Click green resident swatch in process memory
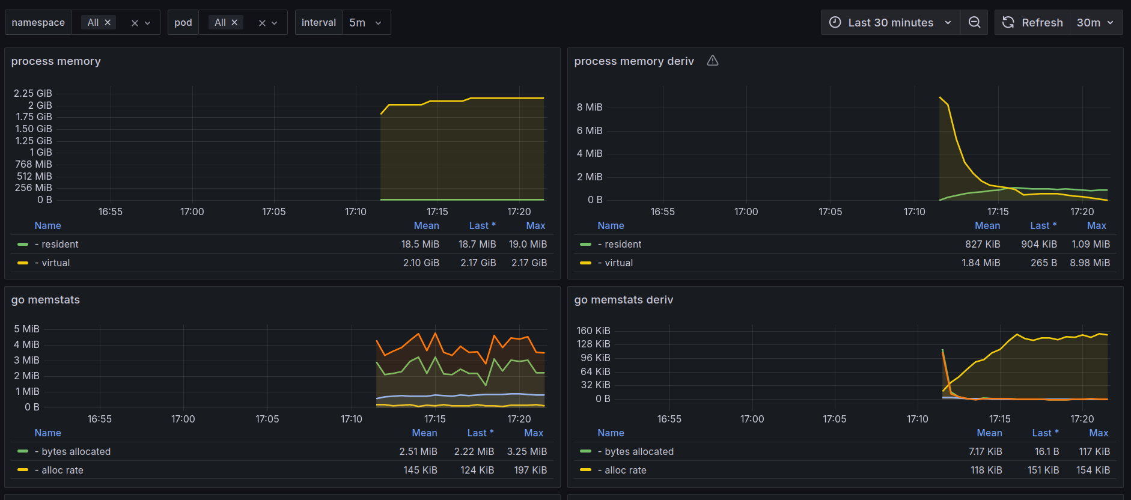The width and height of the screenshot is (1131, 500). pyautogui.click(x=23, y=244)
